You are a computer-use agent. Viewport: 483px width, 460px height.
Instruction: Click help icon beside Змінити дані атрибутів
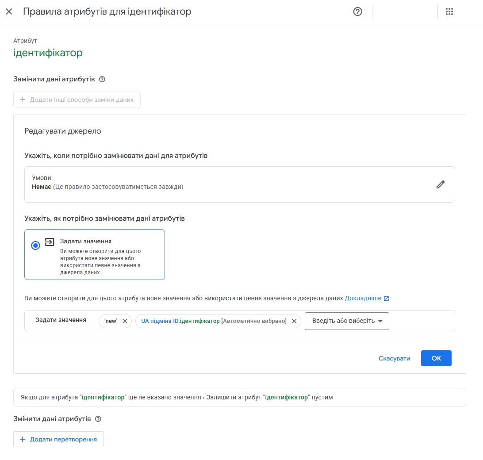[98, 419]
